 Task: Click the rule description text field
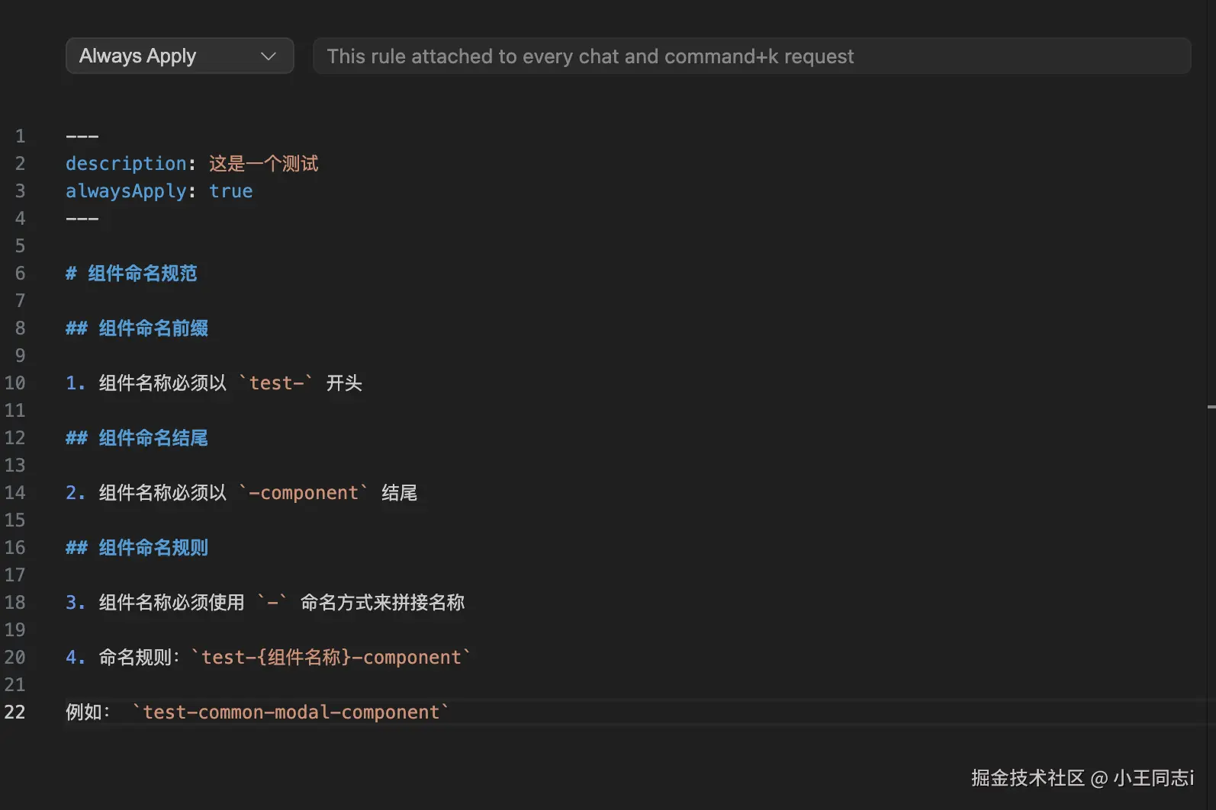(x=751, y=56)
